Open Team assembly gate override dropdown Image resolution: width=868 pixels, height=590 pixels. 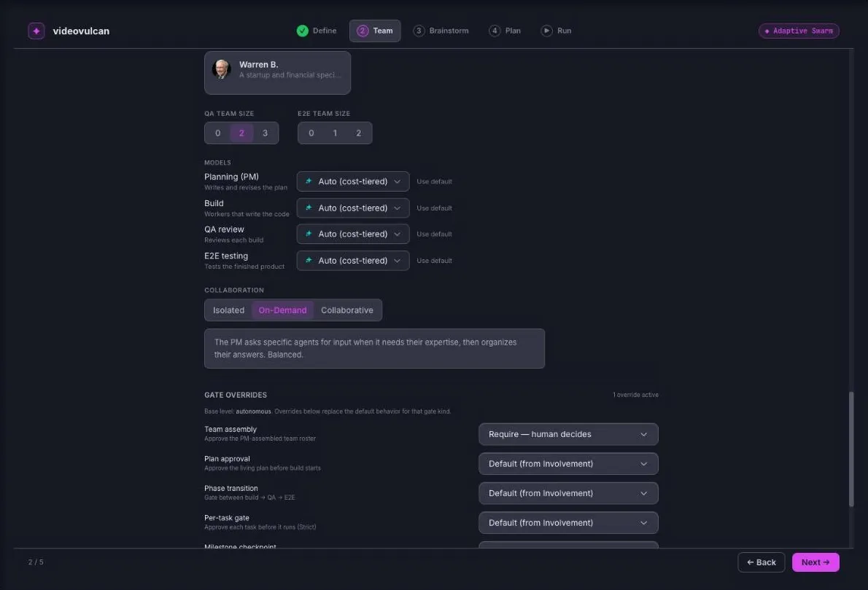click(568, 434)
